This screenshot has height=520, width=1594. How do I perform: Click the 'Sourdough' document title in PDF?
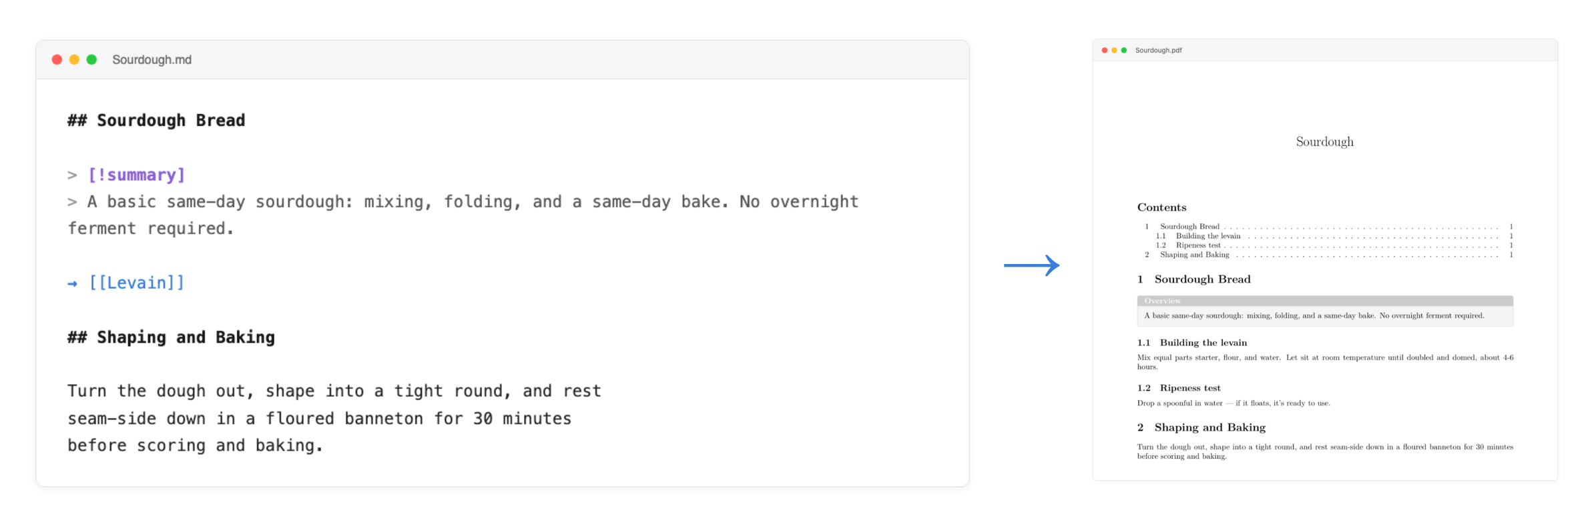click(x=1325, y=142)
